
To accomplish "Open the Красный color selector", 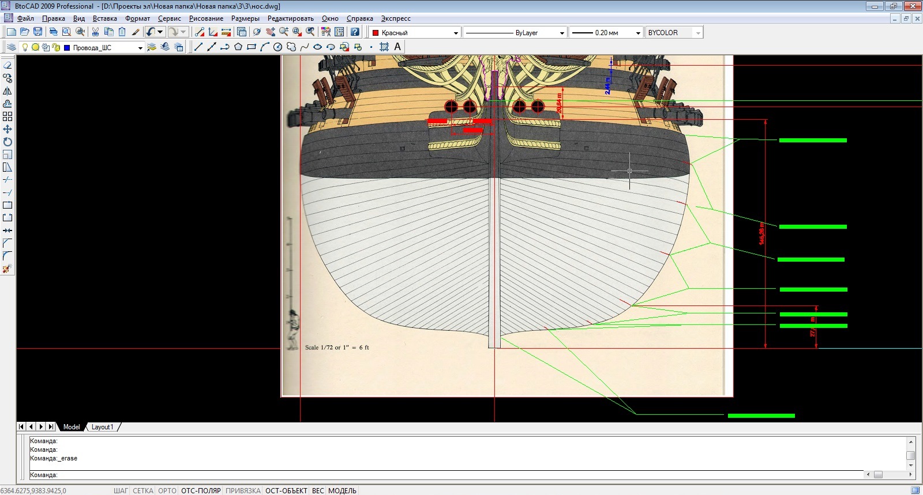I will click(415, 33).
